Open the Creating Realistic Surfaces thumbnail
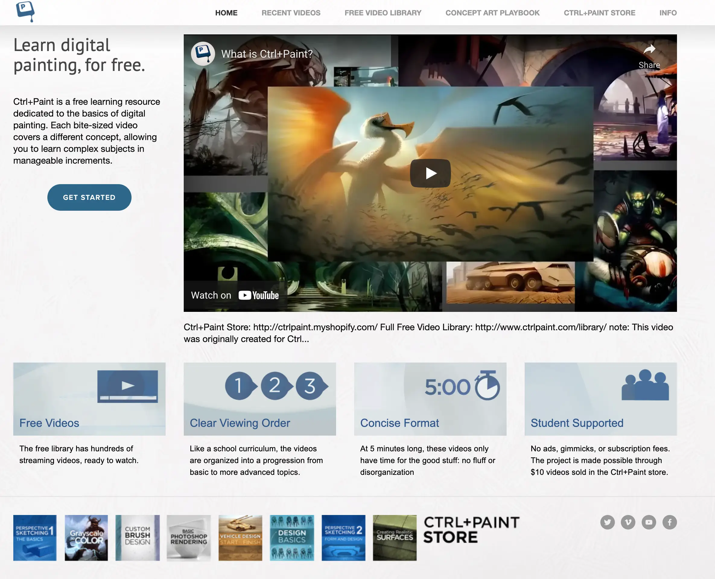 coord(395,537)
